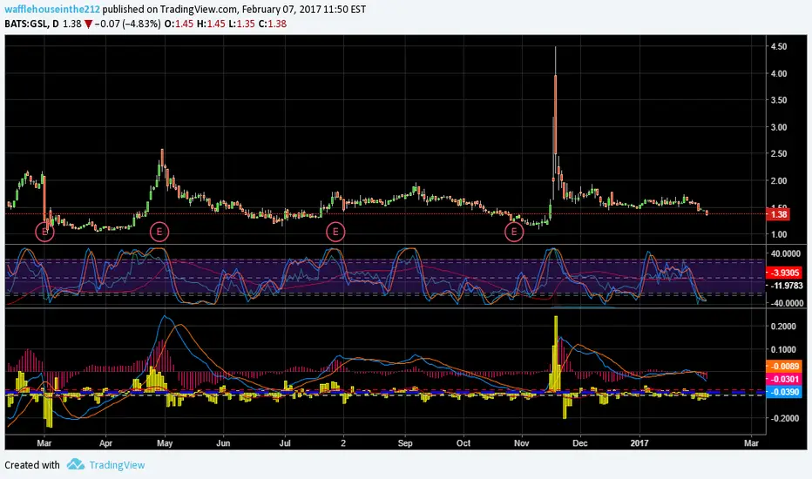This screenshot has width=812, height=479.
Task: Select the earnings E marker above Mar label
Action: [44, 232]
